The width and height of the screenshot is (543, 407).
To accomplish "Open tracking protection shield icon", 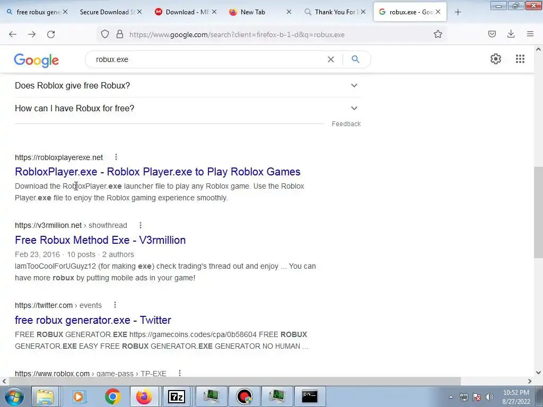I will click(x=105, y=34).
